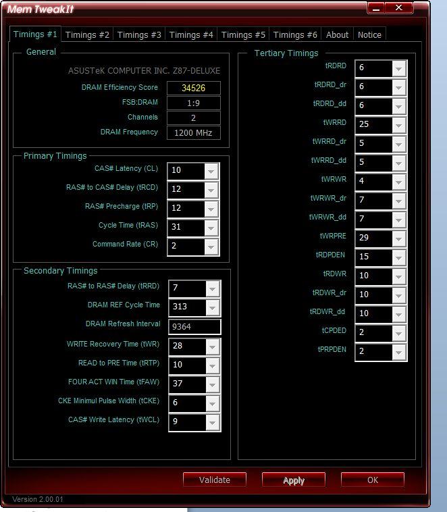Expand the tRDRD dropdown

click(x=398, y=69)
